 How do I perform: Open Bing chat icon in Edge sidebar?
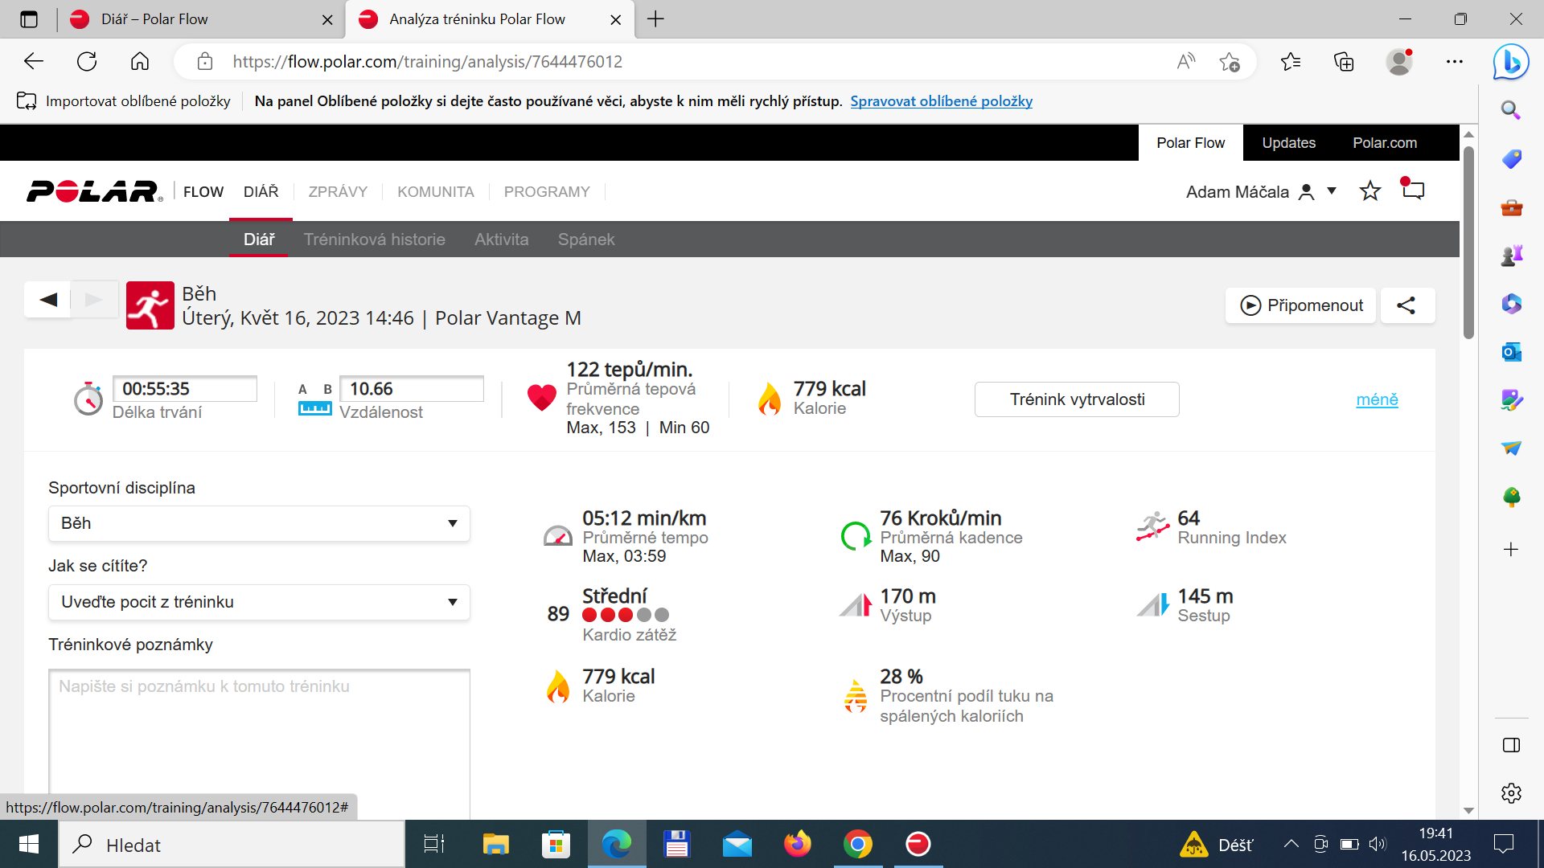pyautogui.click(x=1511, y=62)
